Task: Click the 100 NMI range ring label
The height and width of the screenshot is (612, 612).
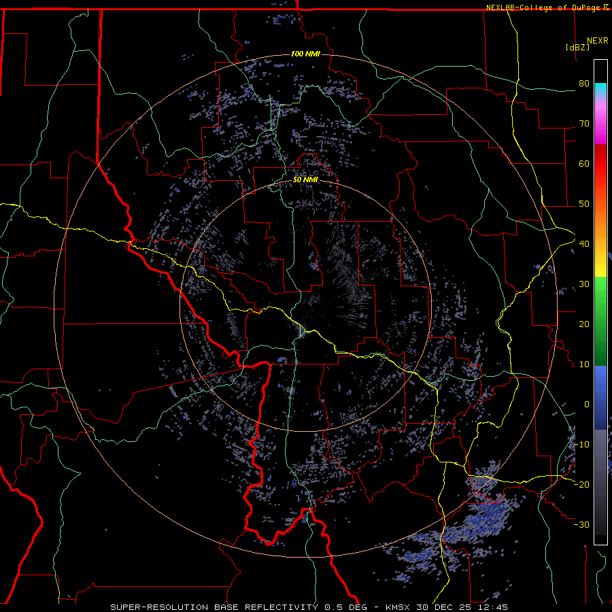Action: click(305, 54)
